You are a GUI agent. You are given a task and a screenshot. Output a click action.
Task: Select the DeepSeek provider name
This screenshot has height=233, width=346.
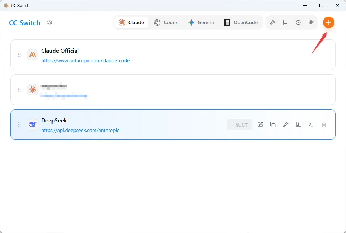tap(54, 121)
